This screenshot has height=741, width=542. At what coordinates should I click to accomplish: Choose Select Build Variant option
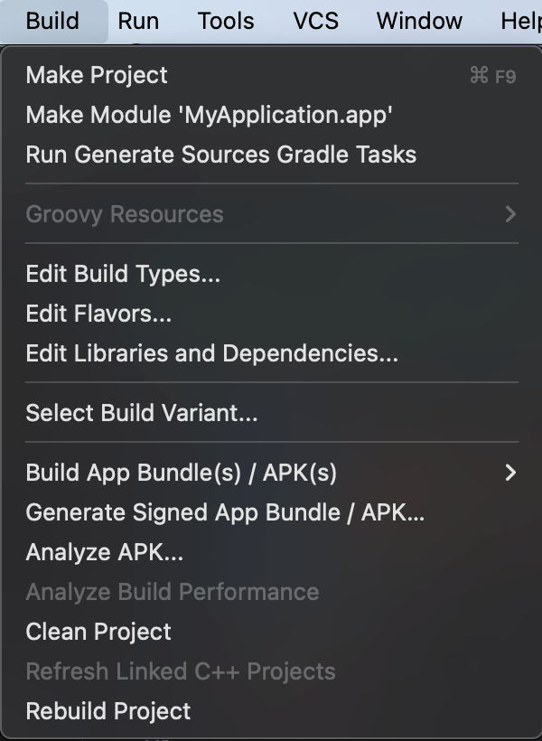[271, 413]
